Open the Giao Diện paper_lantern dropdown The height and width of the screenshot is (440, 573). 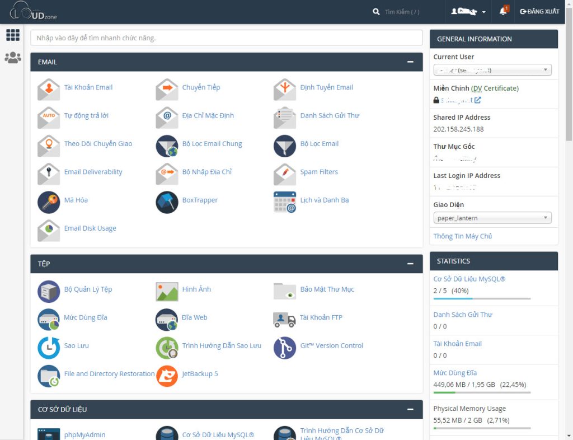tap(492, 218)
